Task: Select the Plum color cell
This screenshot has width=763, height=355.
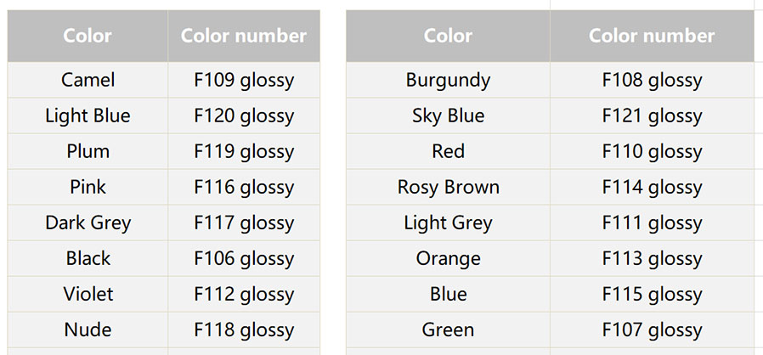Action: pos(88,151)
